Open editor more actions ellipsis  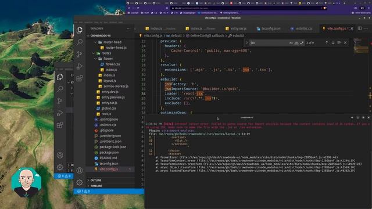[x=366, y=28]
